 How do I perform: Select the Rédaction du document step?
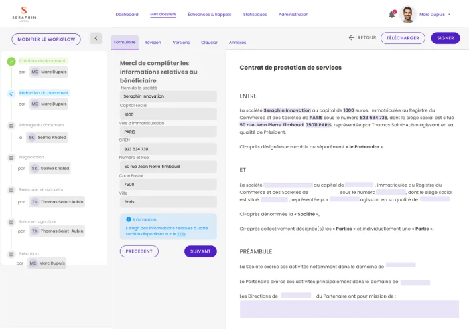coord(44,93)
